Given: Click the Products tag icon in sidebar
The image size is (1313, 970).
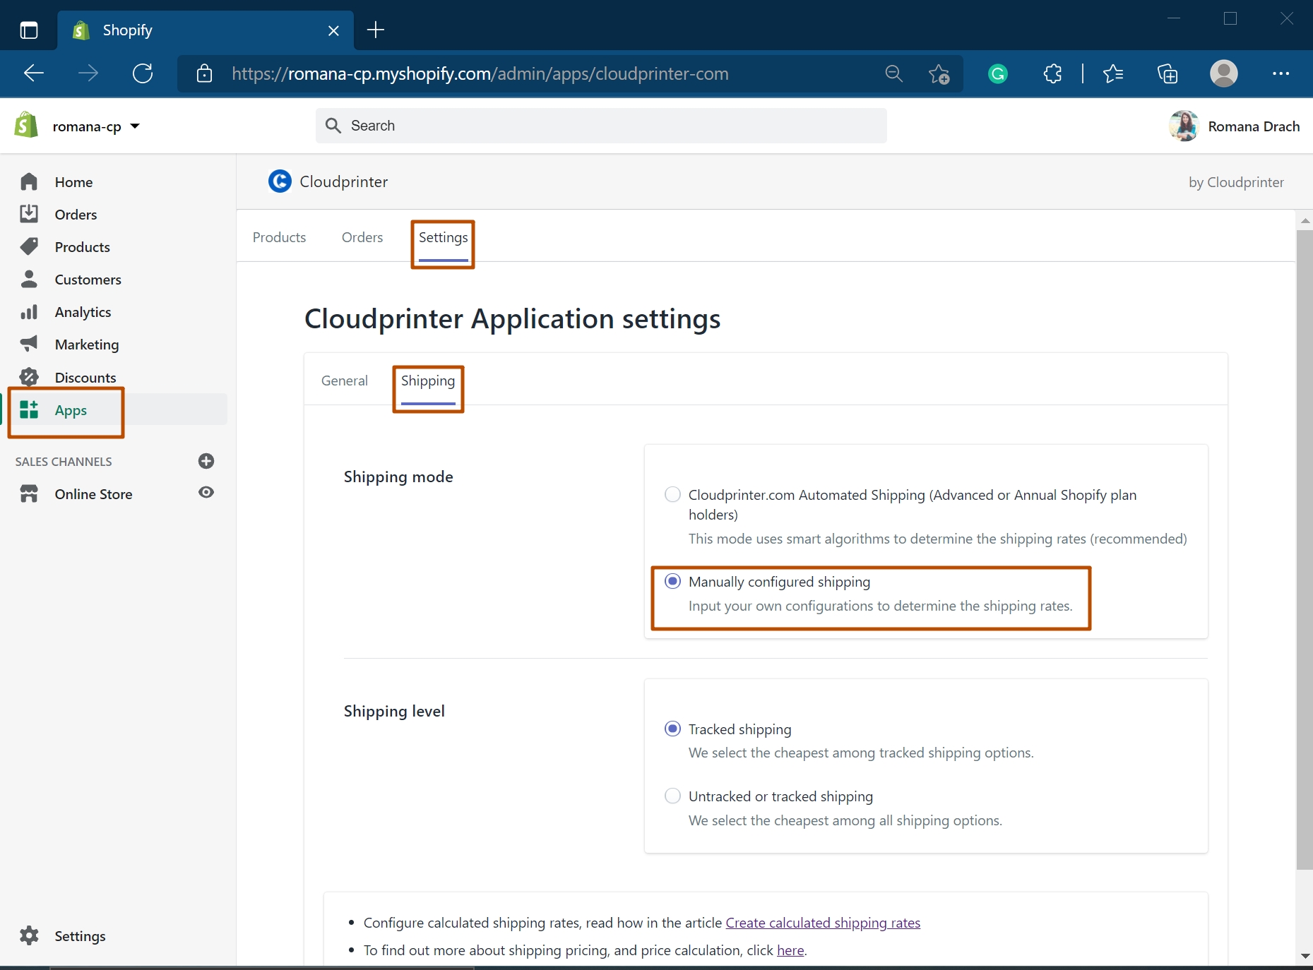Looking at the screenshot, I should [x=29, y=246].
